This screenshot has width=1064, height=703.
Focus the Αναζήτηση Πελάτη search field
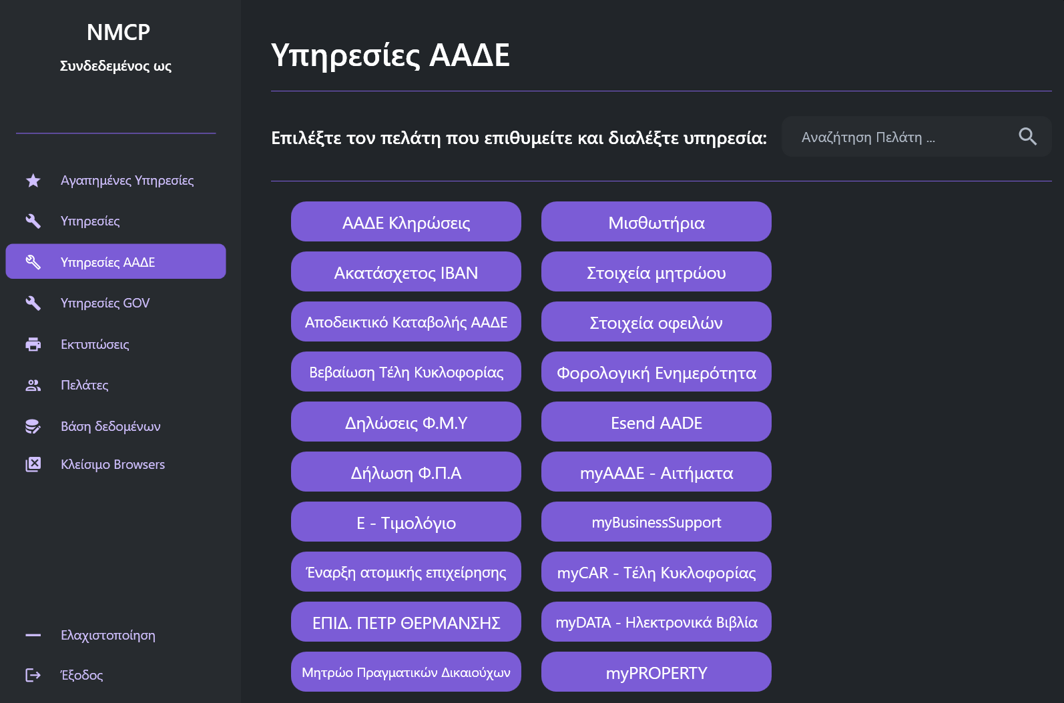pos(901,137)
